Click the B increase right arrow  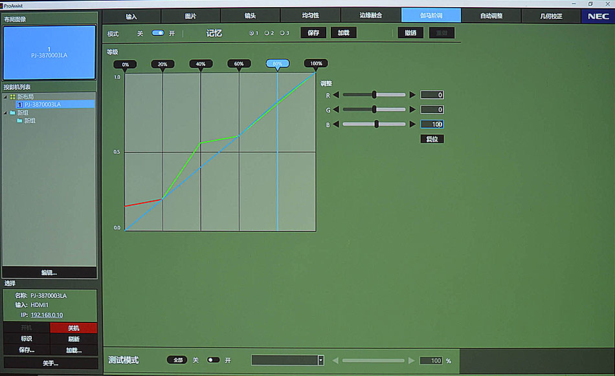(x=412, y=124)
